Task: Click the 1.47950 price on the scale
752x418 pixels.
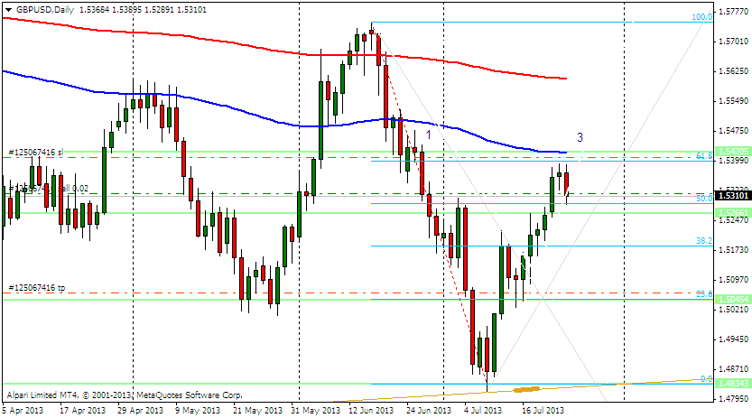Action: point(733,398)
